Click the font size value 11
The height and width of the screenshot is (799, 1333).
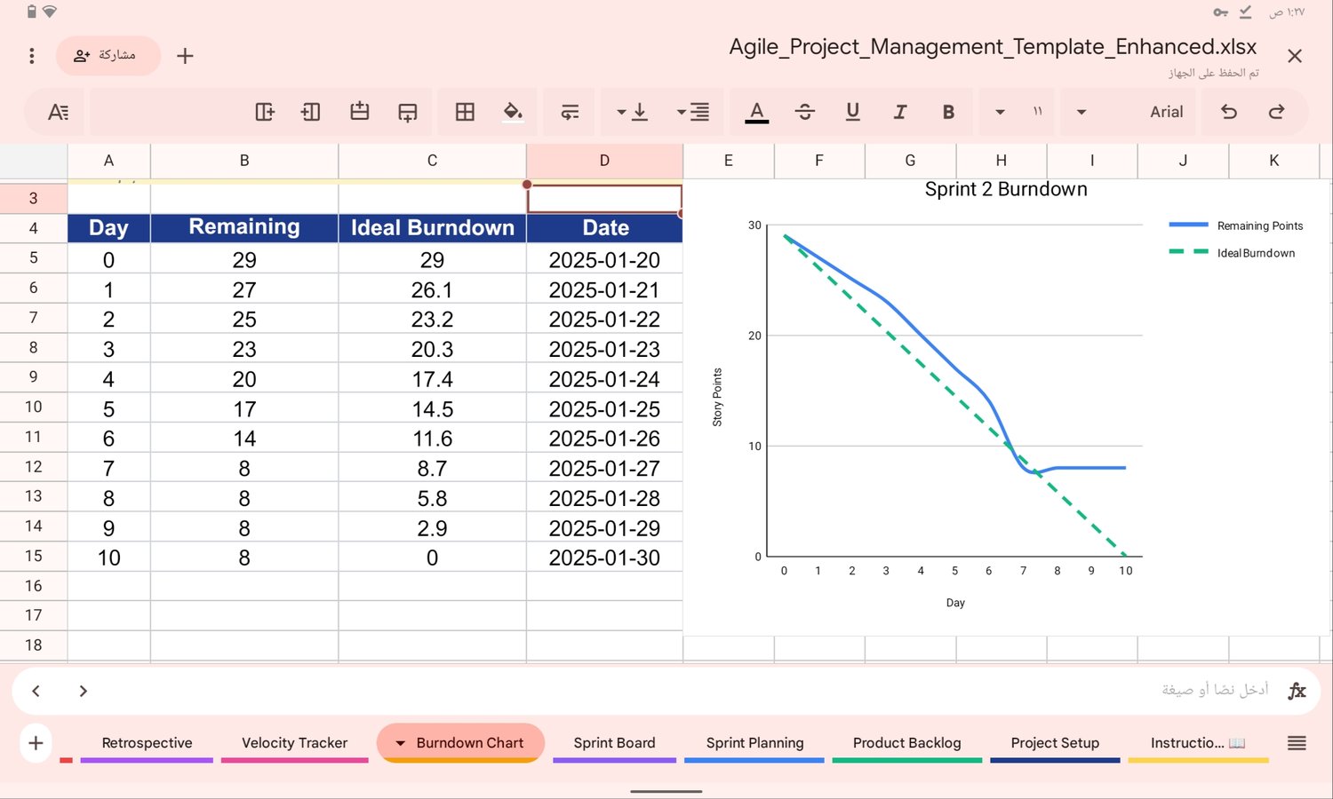(1037, 112)
